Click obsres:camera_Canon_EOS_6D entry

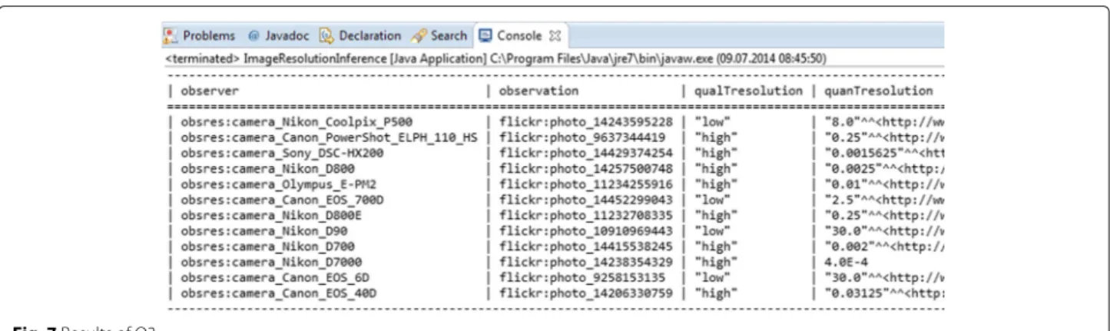[x=274, y=277]
